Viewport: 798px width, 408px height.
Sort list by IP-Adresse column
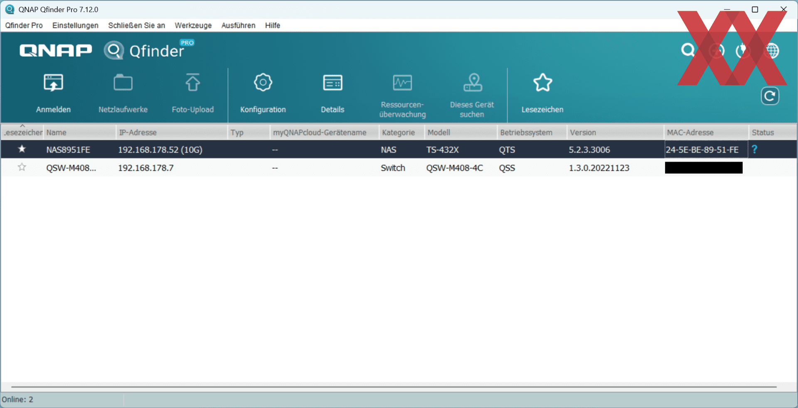(172, 132)
